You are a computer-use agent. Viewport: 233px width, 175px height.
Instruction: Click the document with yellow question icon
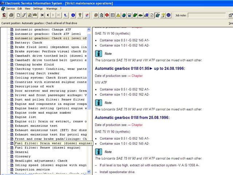(x=163, y=15)
